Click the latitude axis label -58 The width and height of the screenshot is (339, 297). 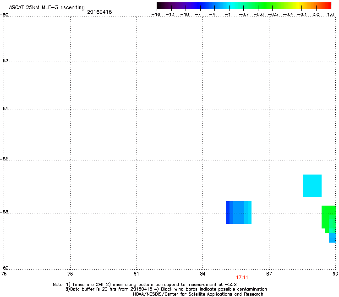point(4,212)
